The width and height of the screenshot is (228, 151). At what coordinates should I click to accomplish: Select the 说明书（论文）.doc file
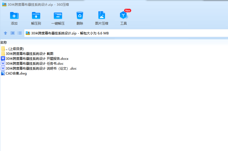[39, 68]
